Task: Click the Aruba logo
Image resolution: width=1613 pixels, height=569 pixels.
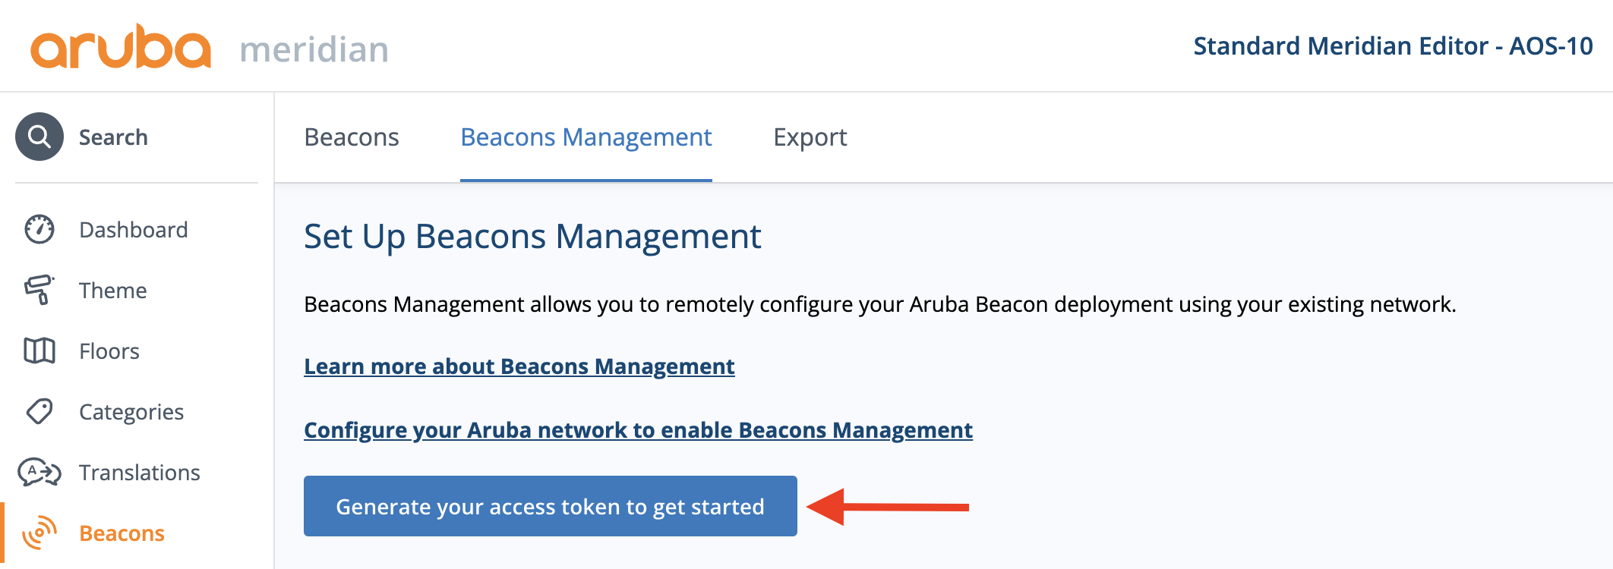Action: pyautogui.click(x=121, y=46)
